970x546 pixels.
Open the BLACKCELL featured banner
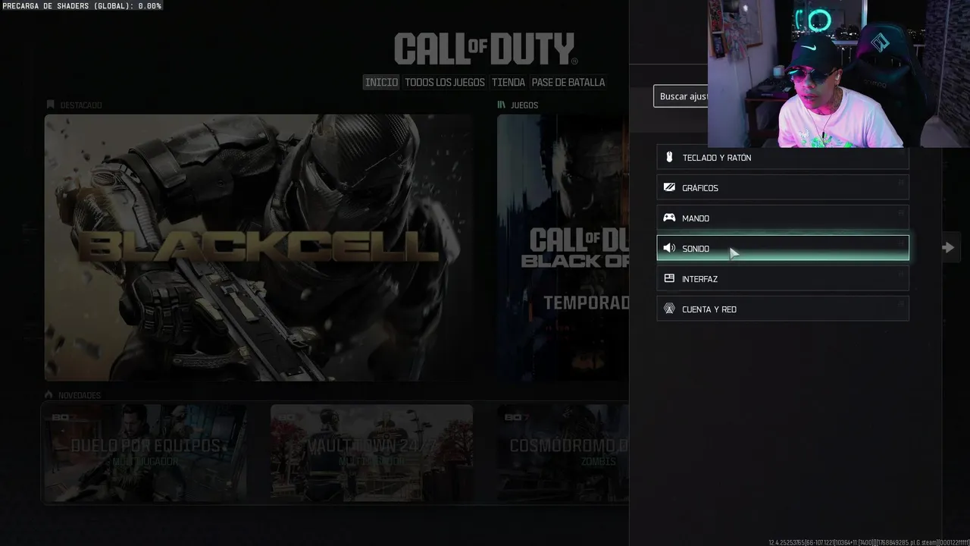[259, 247]
